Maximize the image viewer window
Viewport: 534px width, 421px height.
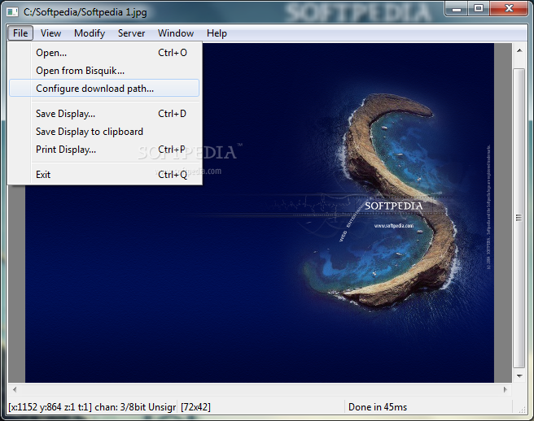point(479,9)
